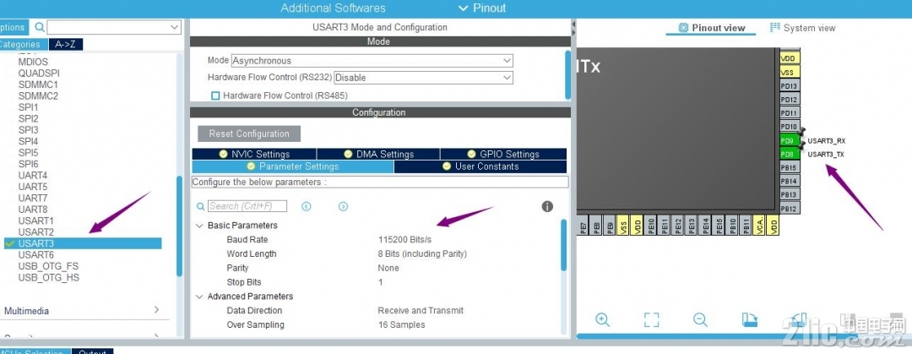This screenshot has height=354, width=912.
Task: Select pin PB14 on the chip
Action: [790, 181]
